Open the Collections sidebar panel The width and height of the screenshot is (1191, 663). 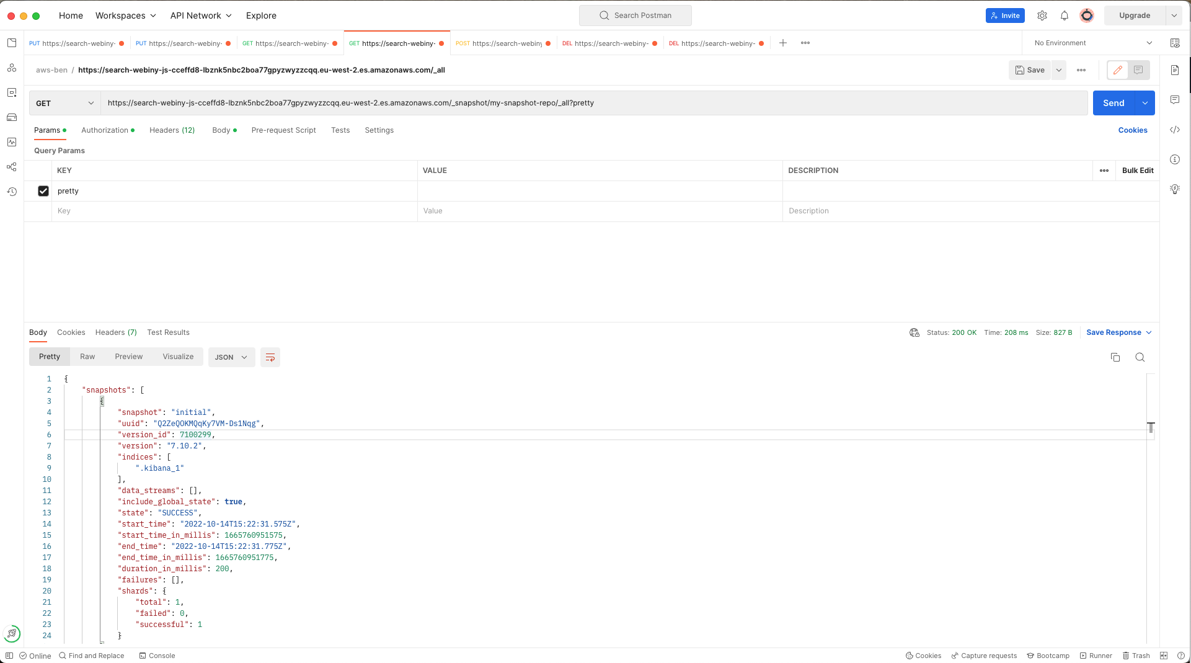coord(12,43)
